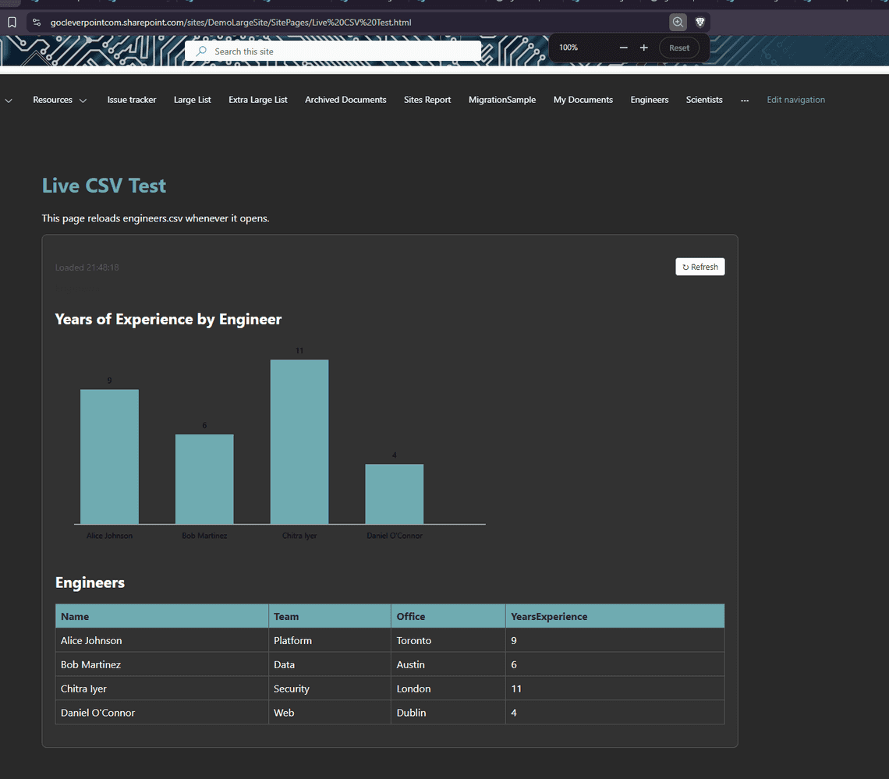The image size is (889, 779).
Task: Click the Edit navigation link
Action: pyautogui.click(x=796, y=100)
